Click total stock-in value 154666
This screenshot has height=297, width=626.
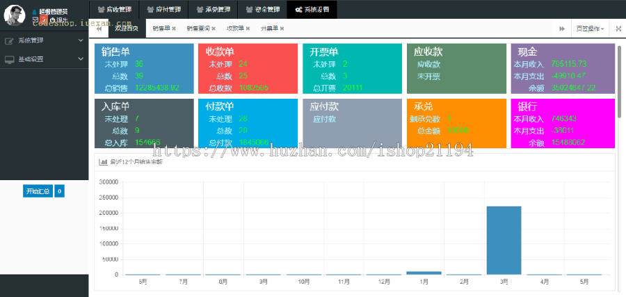147,142
